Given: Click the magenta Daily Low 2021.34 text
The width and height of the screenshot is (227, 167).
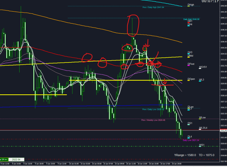Looking at the screenshot, I should (x=191, y=140).
